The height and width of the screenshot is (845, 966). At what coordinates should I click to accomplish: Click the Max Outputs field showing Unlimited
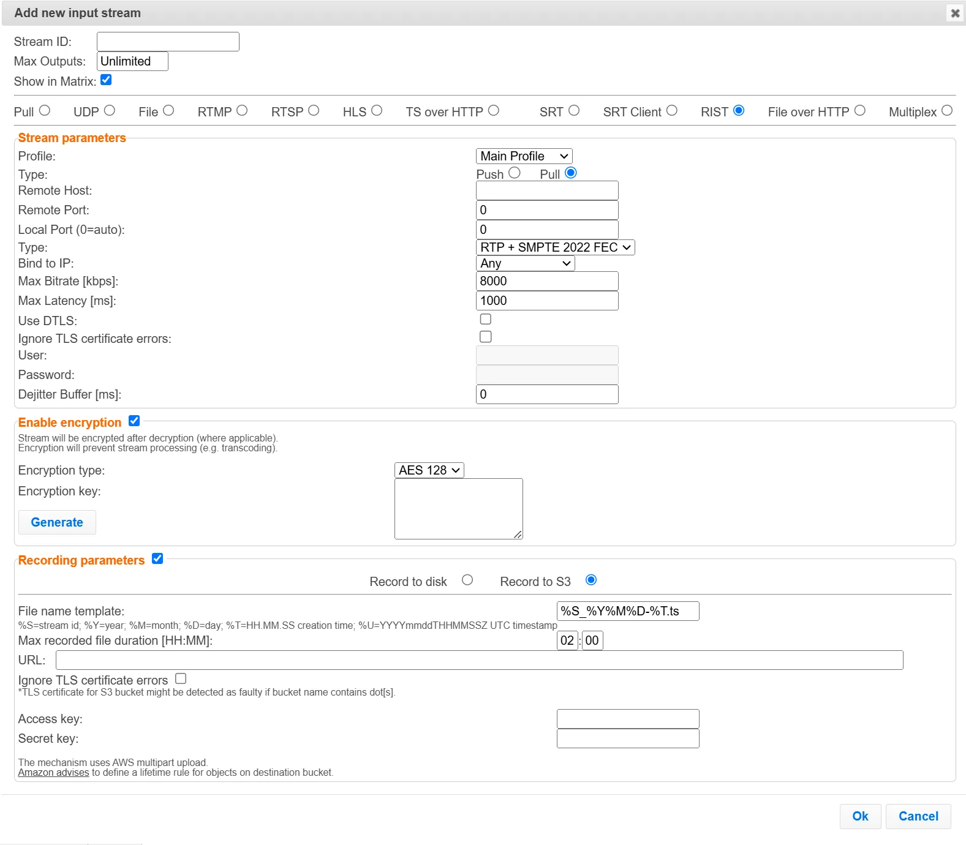pyautogui.click(x=132, y=61)
